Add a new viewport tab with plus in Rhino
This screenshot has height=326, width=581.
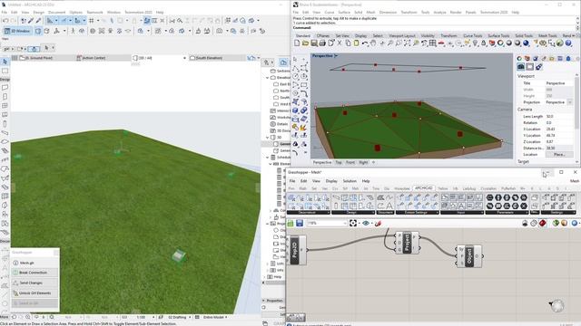(373, 162)
